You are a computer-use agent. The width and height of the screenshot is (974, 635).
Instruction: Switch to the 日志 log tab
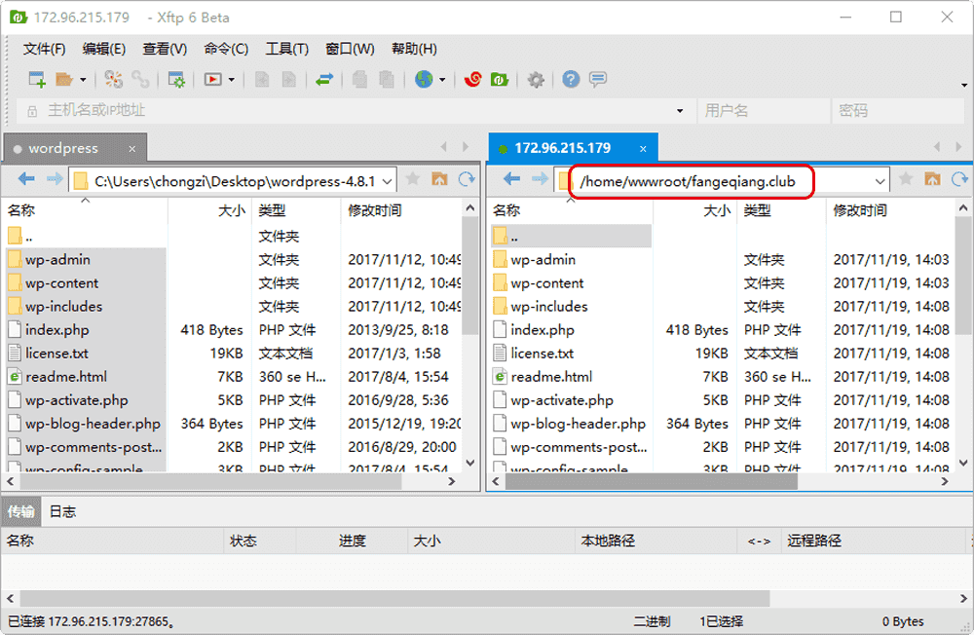click(62, 511)
